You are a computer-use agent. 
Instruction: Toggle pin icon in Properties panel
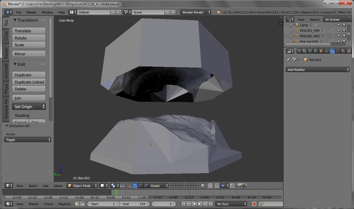click(x=288, y=60)
